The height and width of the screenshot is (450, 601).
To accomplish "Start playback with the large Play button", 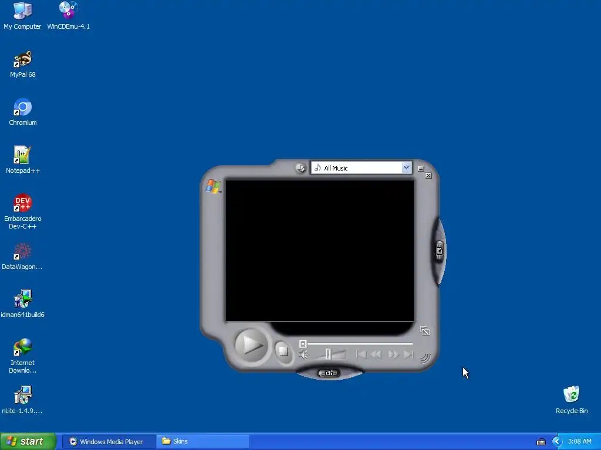I will (251, 346).
